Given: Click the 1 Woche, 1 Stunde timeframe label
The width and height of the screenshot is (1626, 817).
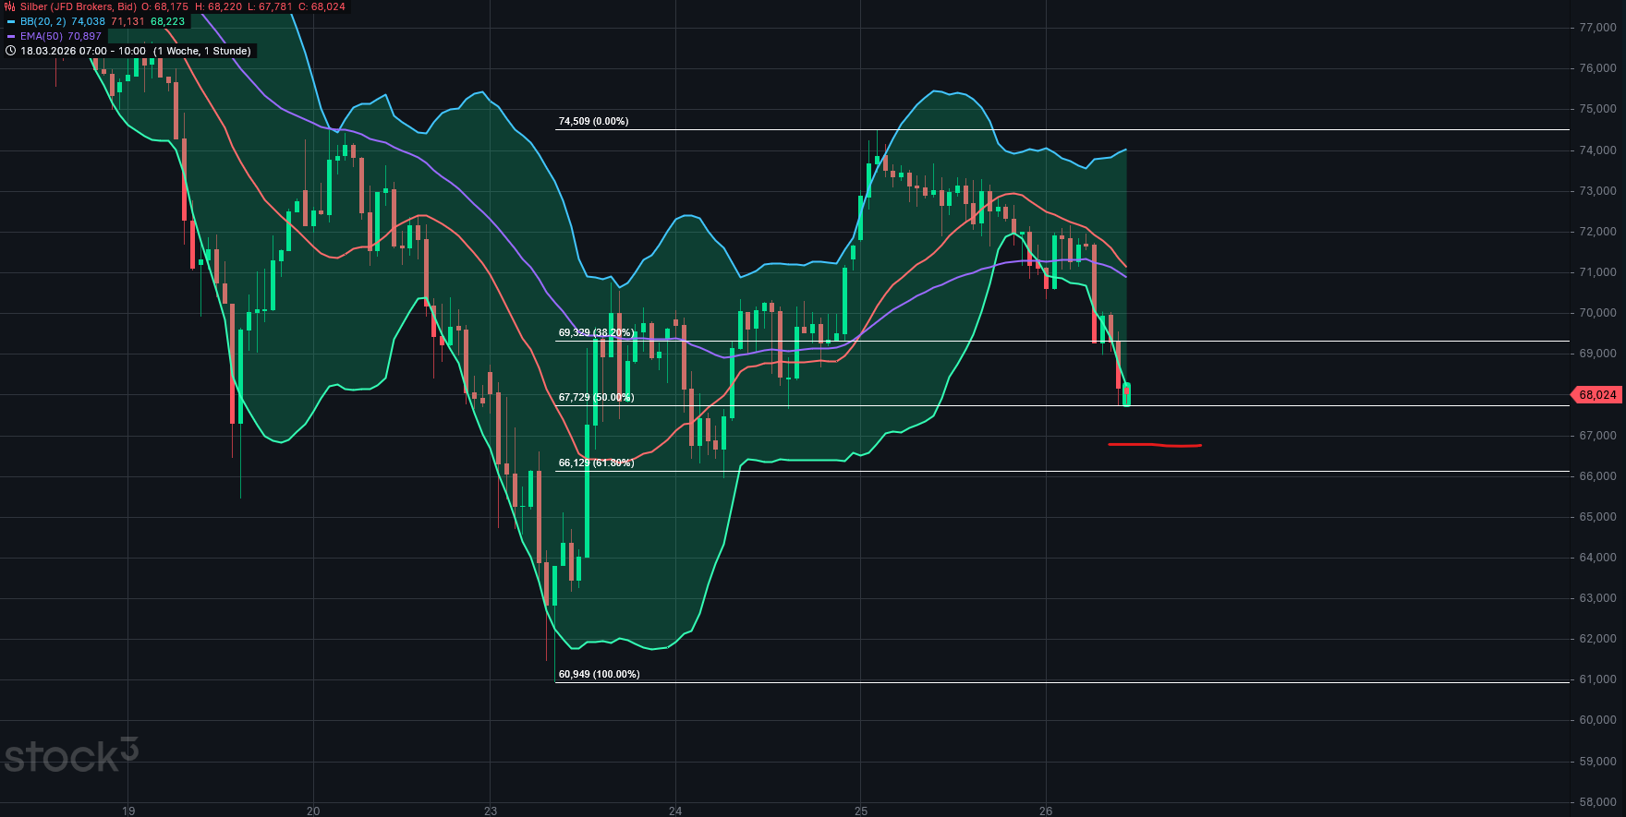Looking at the screenshot, I should click(x=201, y=51).
